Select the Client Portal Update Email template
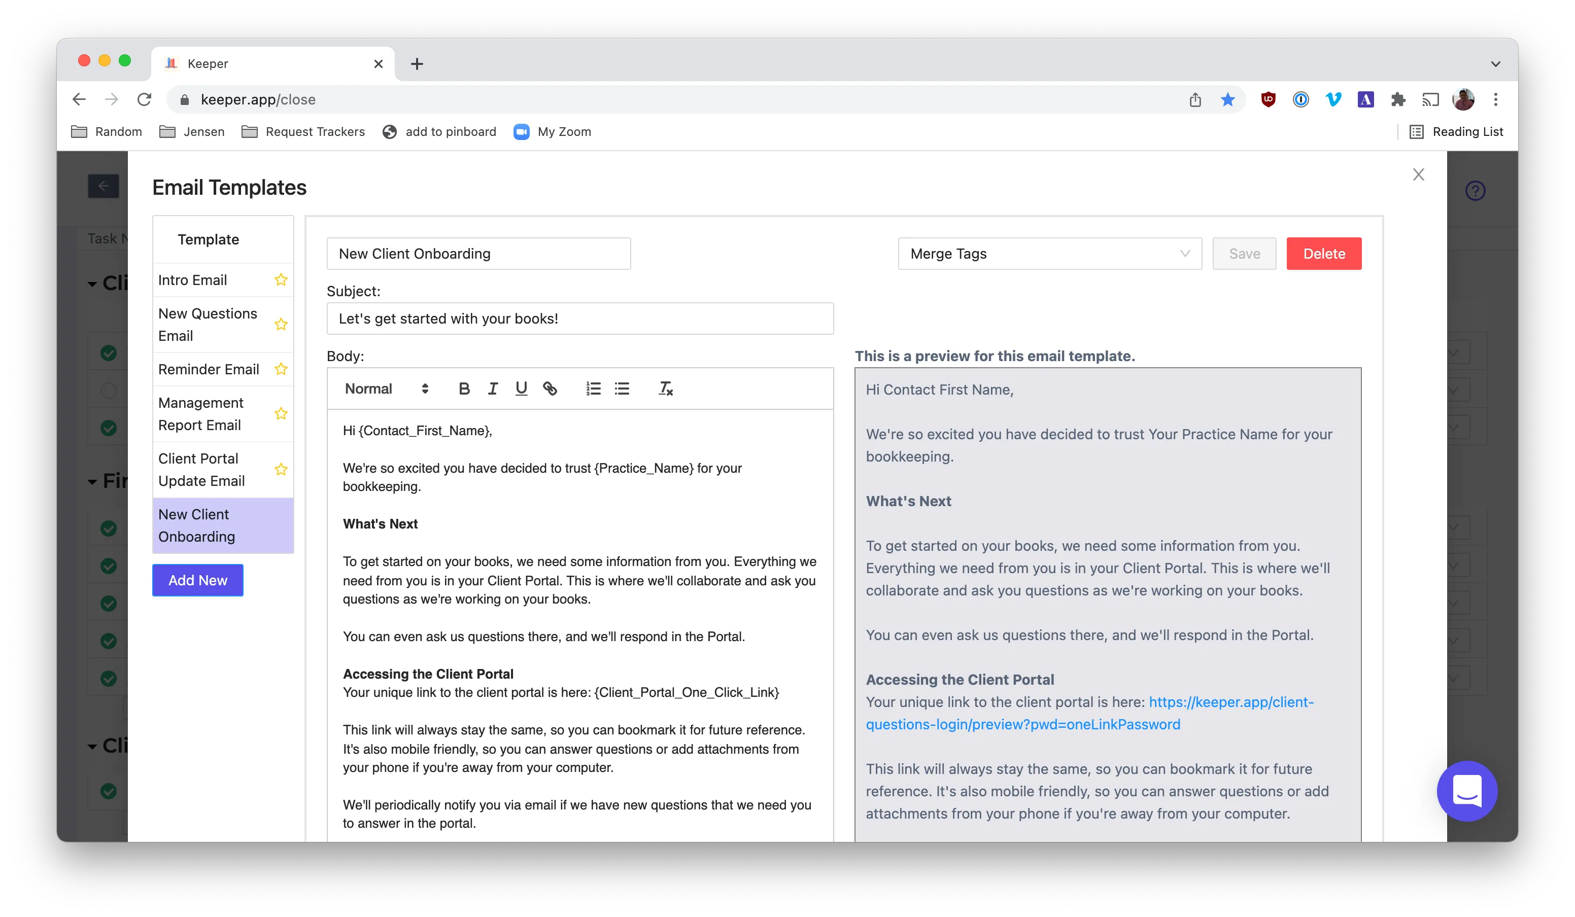Screen dimensions: 1575x917 pos(223,470)
